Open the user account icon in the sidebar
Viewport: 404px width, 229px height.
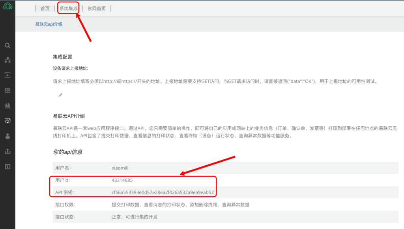pyautogui.click(x=7, y=136)
